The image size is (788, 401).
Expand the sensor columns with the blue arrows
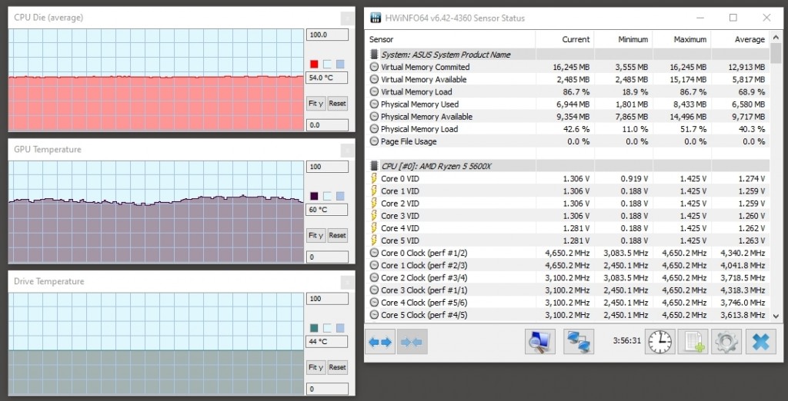click(380, 343)
